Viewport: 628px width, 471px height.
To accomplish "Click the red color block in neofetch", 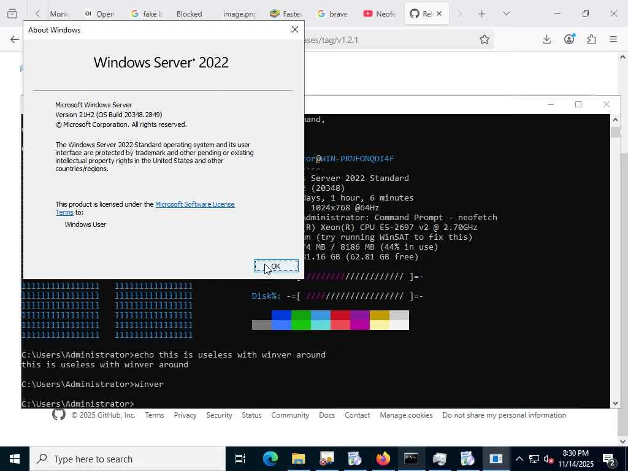I will tap(340, 315).
